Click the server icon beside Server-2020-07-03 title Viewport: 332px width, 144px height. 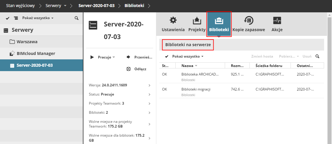click(93, 25)
